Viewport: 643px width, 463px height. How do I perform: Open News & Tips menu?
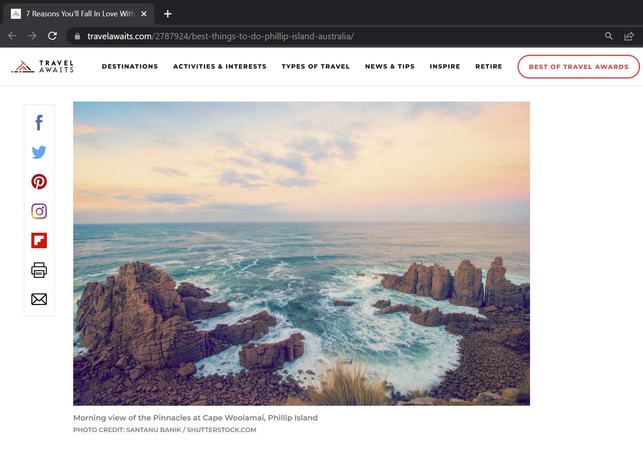click(389, 66)
